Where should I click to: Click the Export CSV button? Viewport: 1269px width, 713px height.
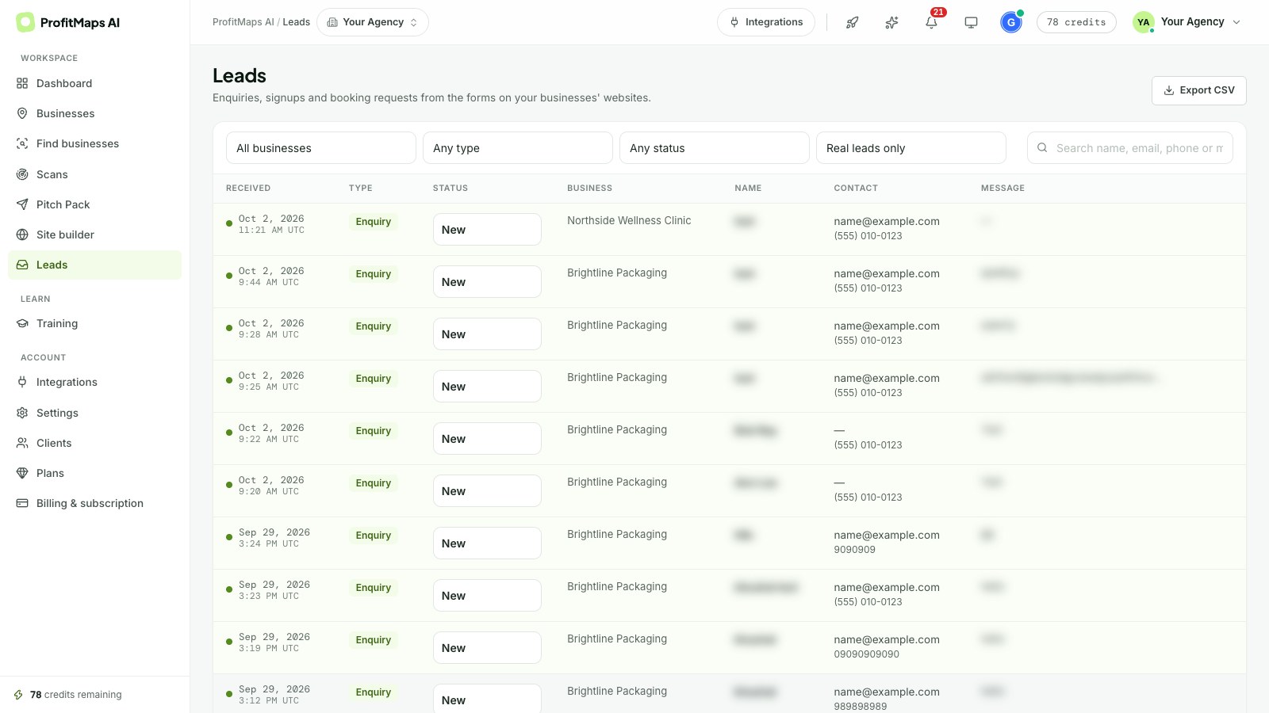tap(1198, 90)
